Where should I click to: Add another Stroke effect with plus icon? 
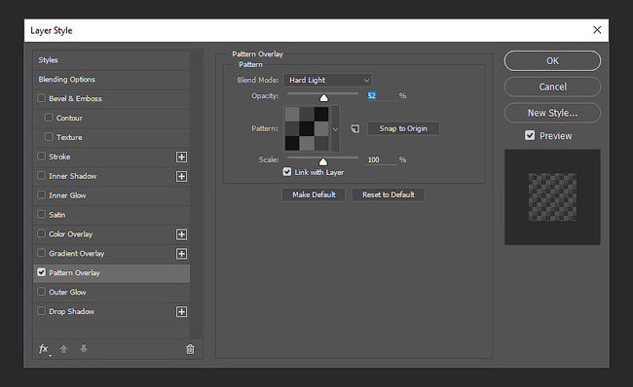182,158
